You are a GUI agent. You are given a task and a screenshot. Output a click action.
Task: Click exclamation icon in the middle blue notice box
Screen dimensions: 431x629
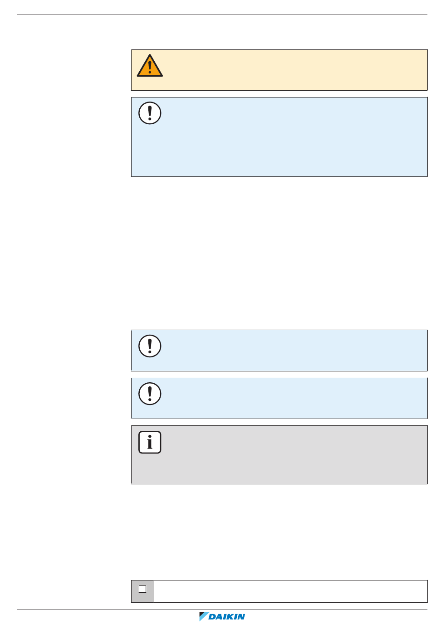click(150, 346)
